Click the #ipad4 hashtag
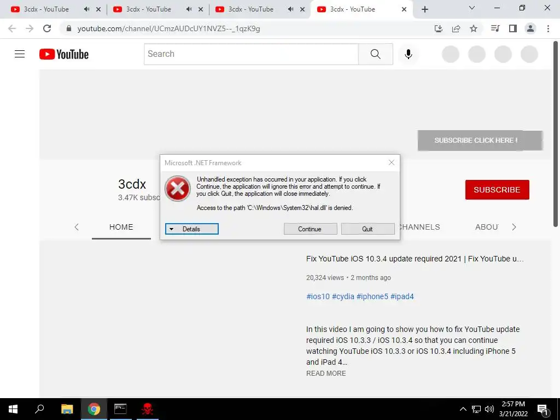 click(402, 296)
